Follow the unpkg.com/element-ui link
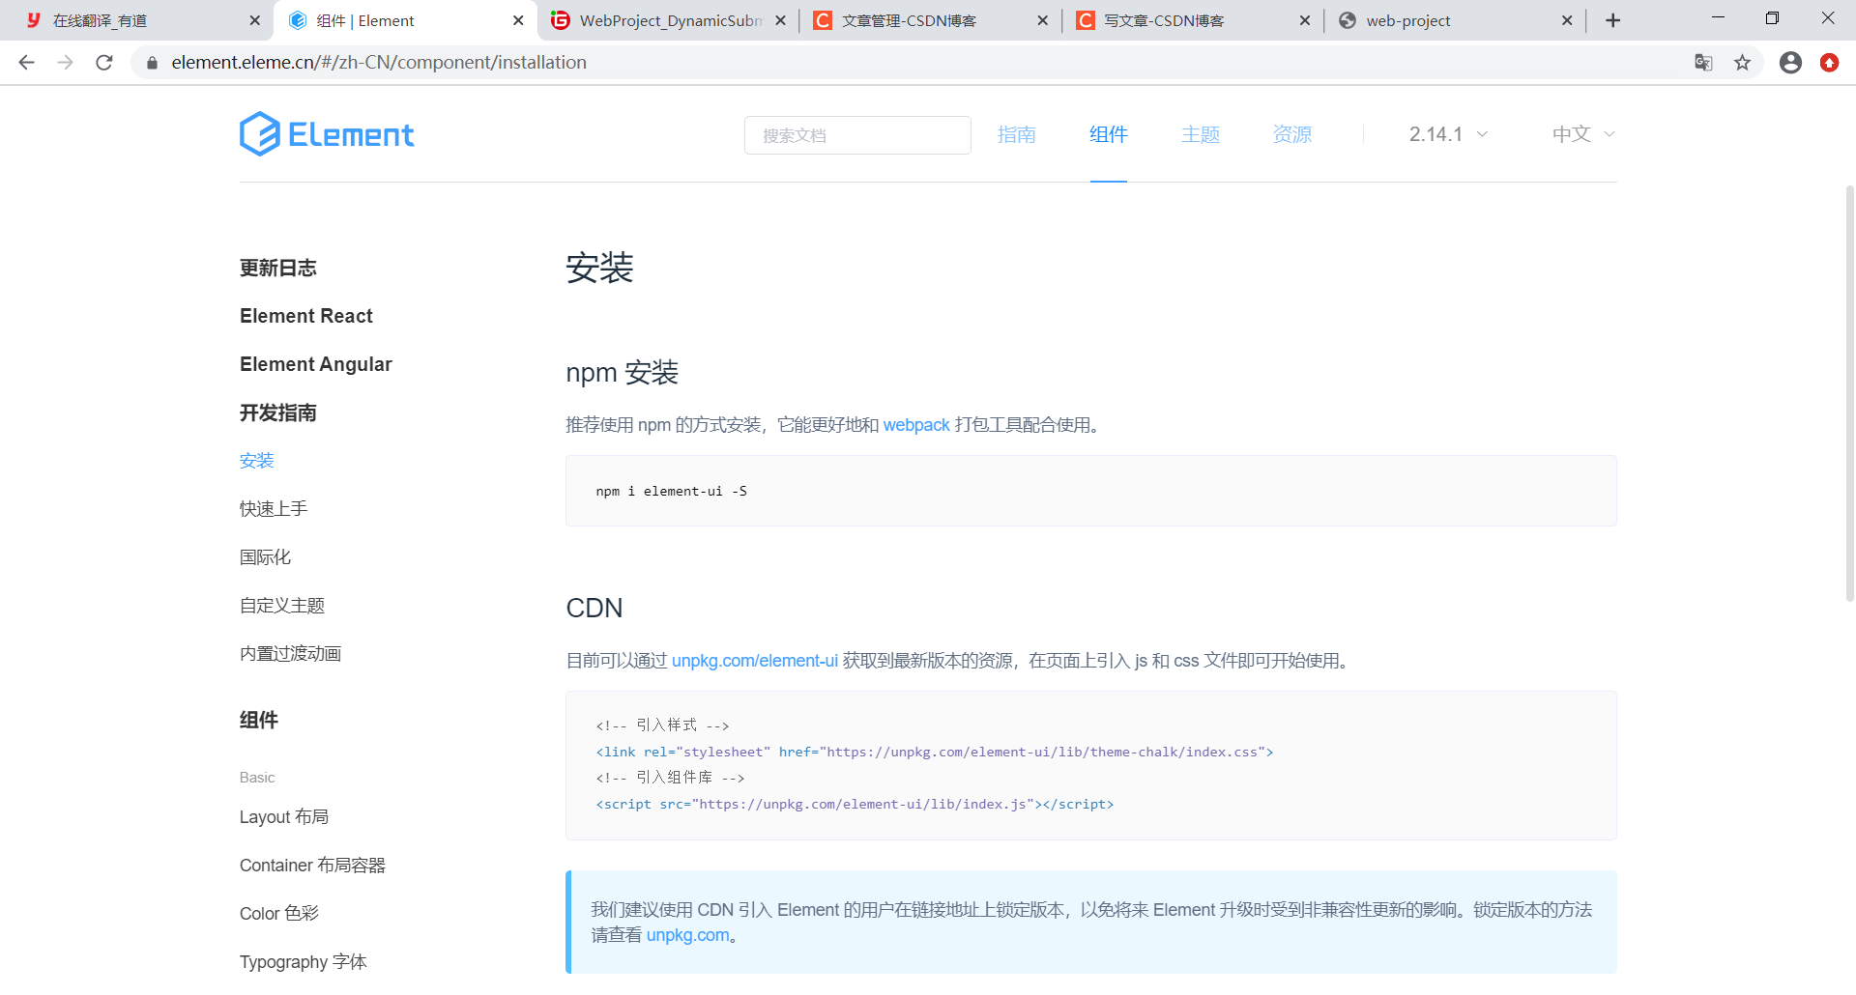Viewport: 1856px width, 995px height. pyautogui.click(x=755, y=661)
